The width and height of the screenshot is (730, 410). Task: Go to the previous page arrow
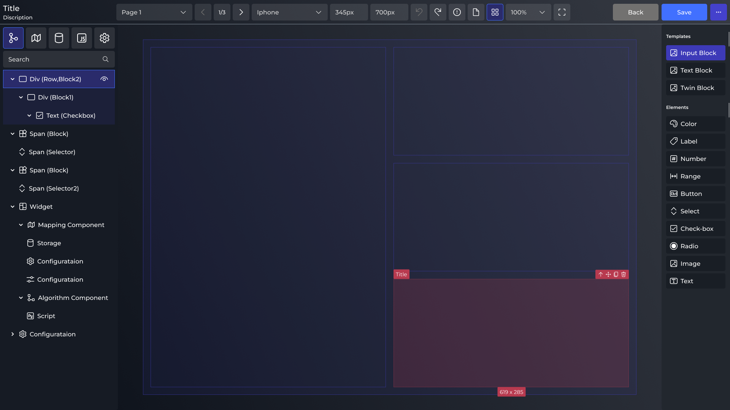(203, 12)
